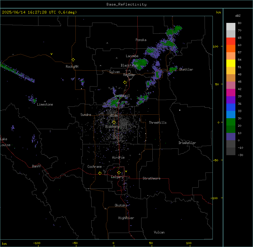Select the Strathmore label
This screenshot has height=247, width=253.
(x=151, y=178)
